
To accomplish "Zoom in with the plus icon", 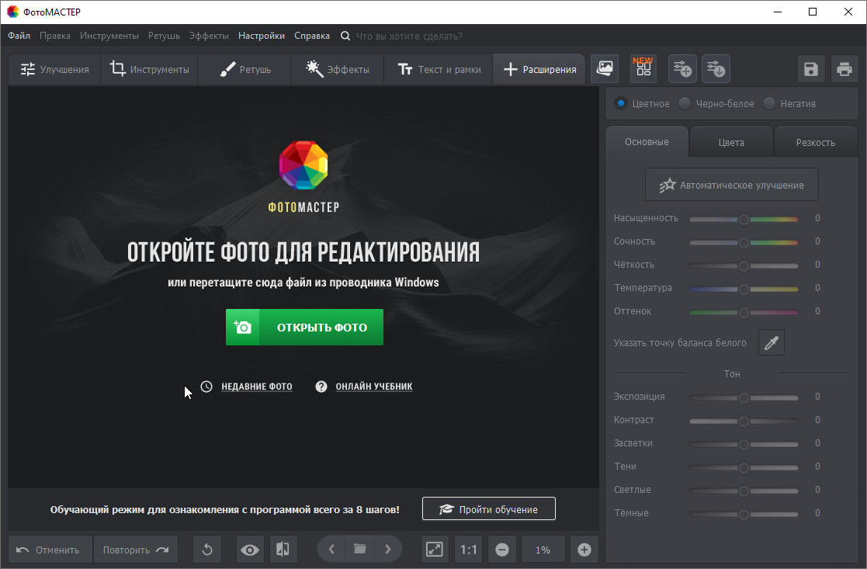I will point(584,550).
